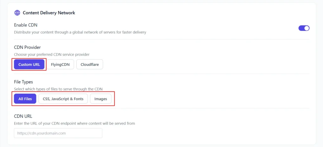This screenshot has height=147, width=323.
Task: Choose the Images file type button
Action: coord(101,99)
